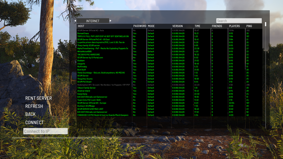Click ping value 295 in Redemption RP row

click(x=248, y=85)
